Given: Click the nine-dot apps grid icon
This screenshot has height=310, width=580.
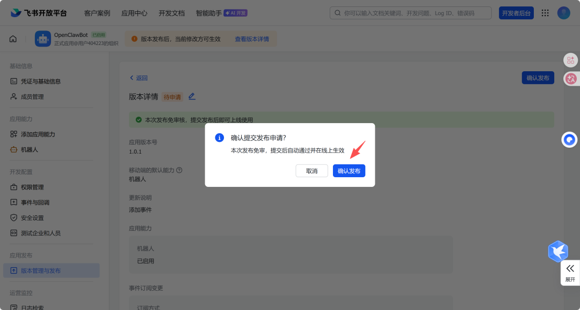Looking at the screenshot, I should point(545,12).
